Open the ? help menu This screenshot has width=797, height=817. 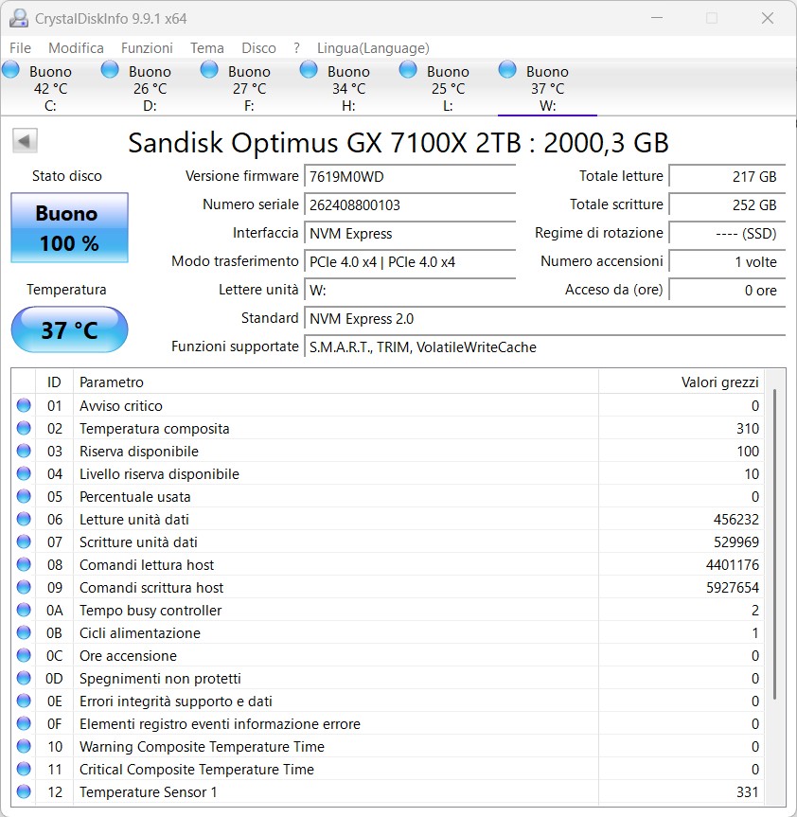pyautogui.click(x=296, y=48)
